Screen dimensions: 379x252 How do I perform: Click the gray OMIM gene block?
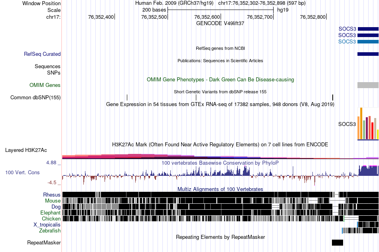point(368,85)
